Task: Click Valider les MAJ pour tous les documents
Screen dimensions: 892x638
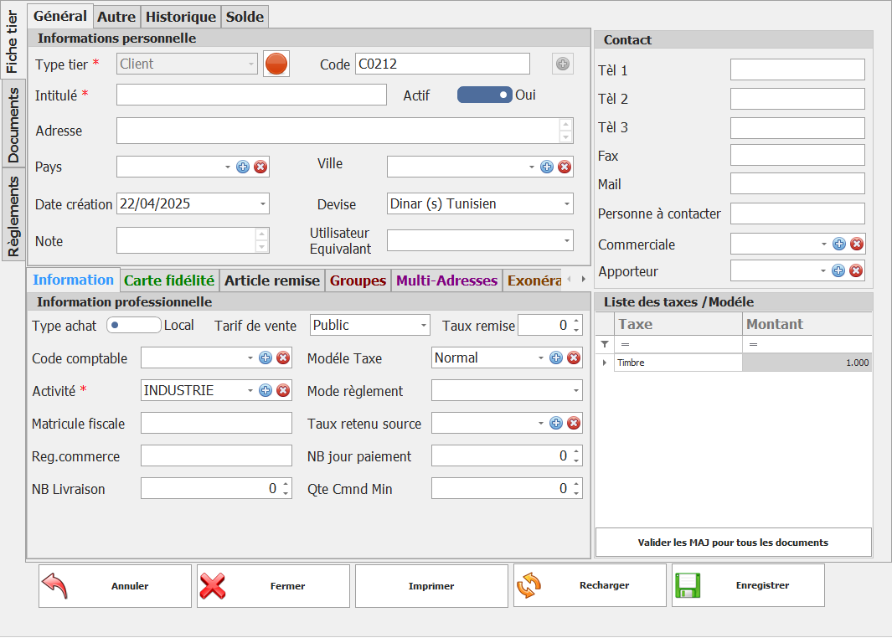Action: click(733, 543)
